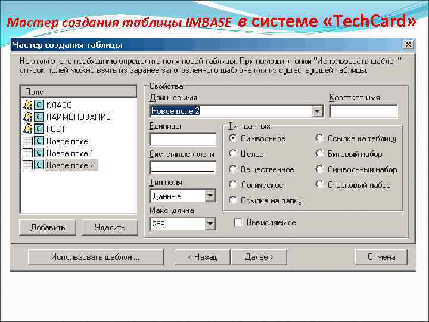
Task: Pick the Символьный набор option
Action: coord(319,169)
